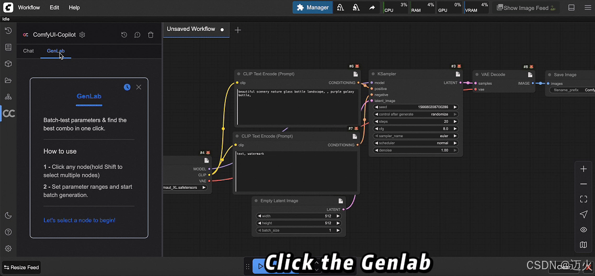The image size is (595, 276).
Task: Fit view with the frame icon
Action: coord(583,199)
